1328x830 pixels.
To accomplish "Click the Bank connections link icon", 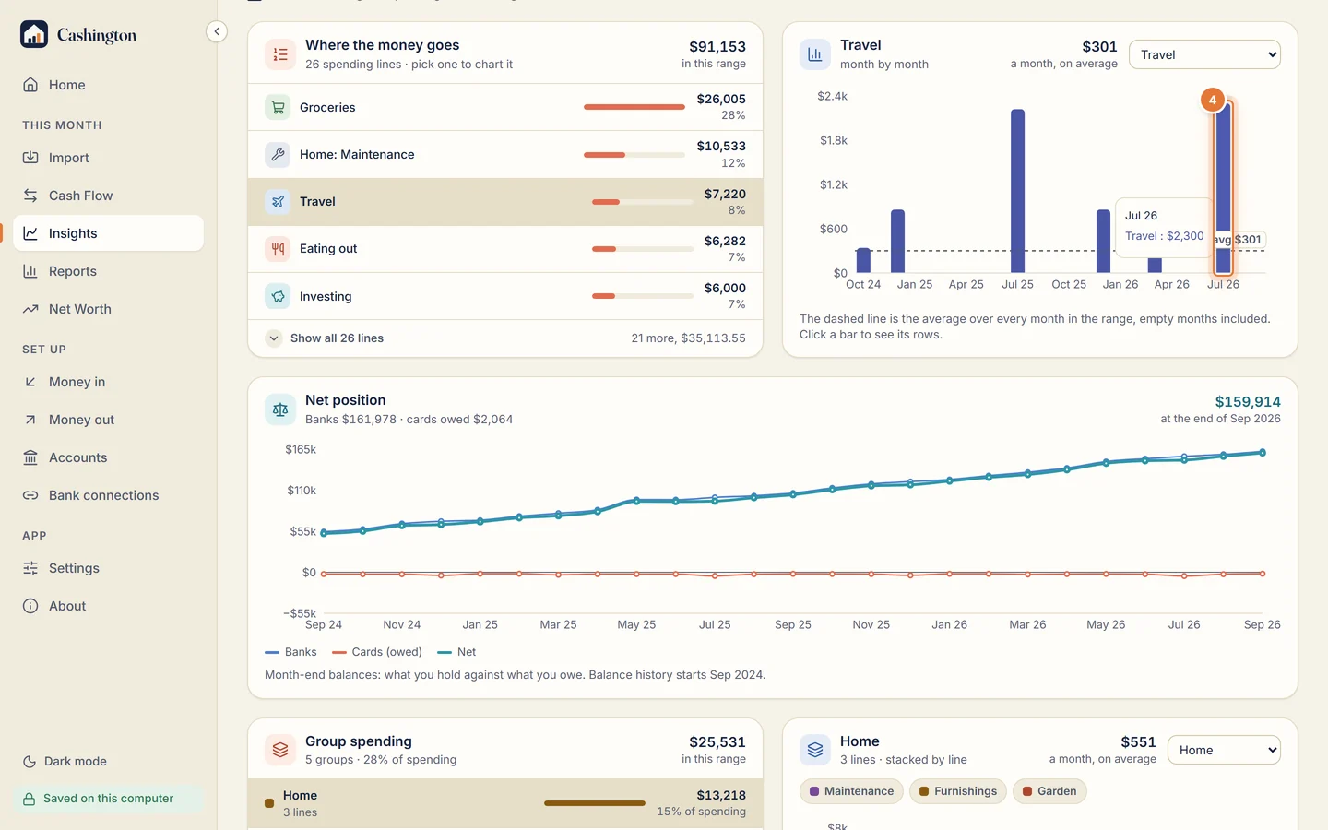I will 30,495.
